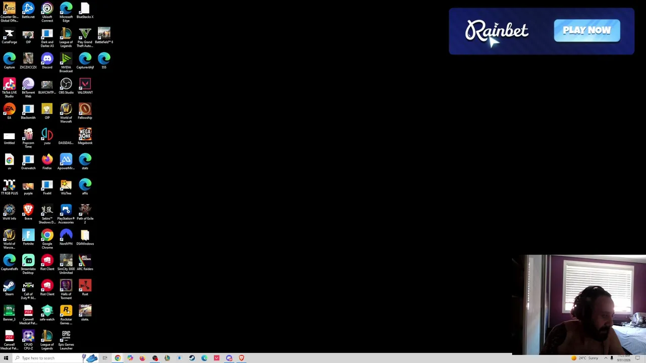Viewport: 646px width, 363px height.
Task: Open the Megabonk desktop icon
Action: pyautogui.click(x=85, y=137)
